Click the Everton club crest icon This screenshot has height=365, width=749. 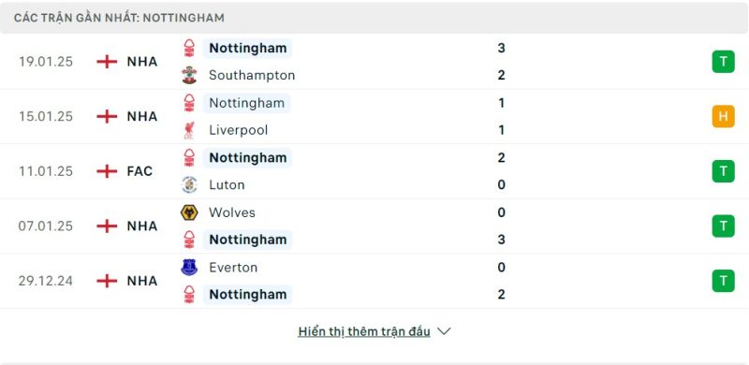tap(189, 267)
